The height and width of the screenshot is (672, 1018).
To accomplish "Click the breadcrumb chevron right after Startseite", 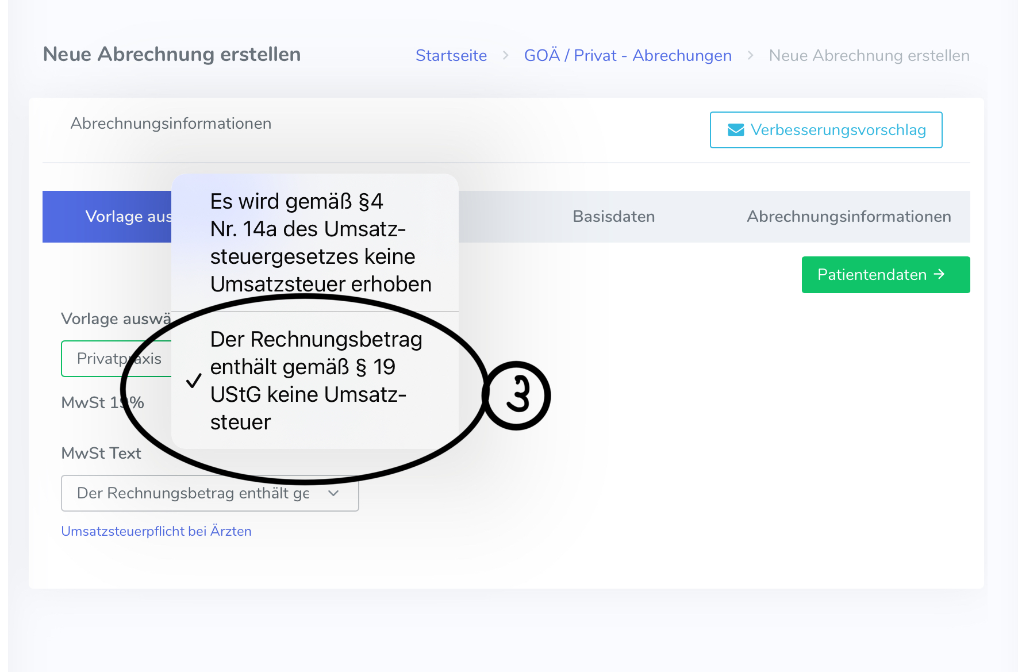I will (506, 55).
